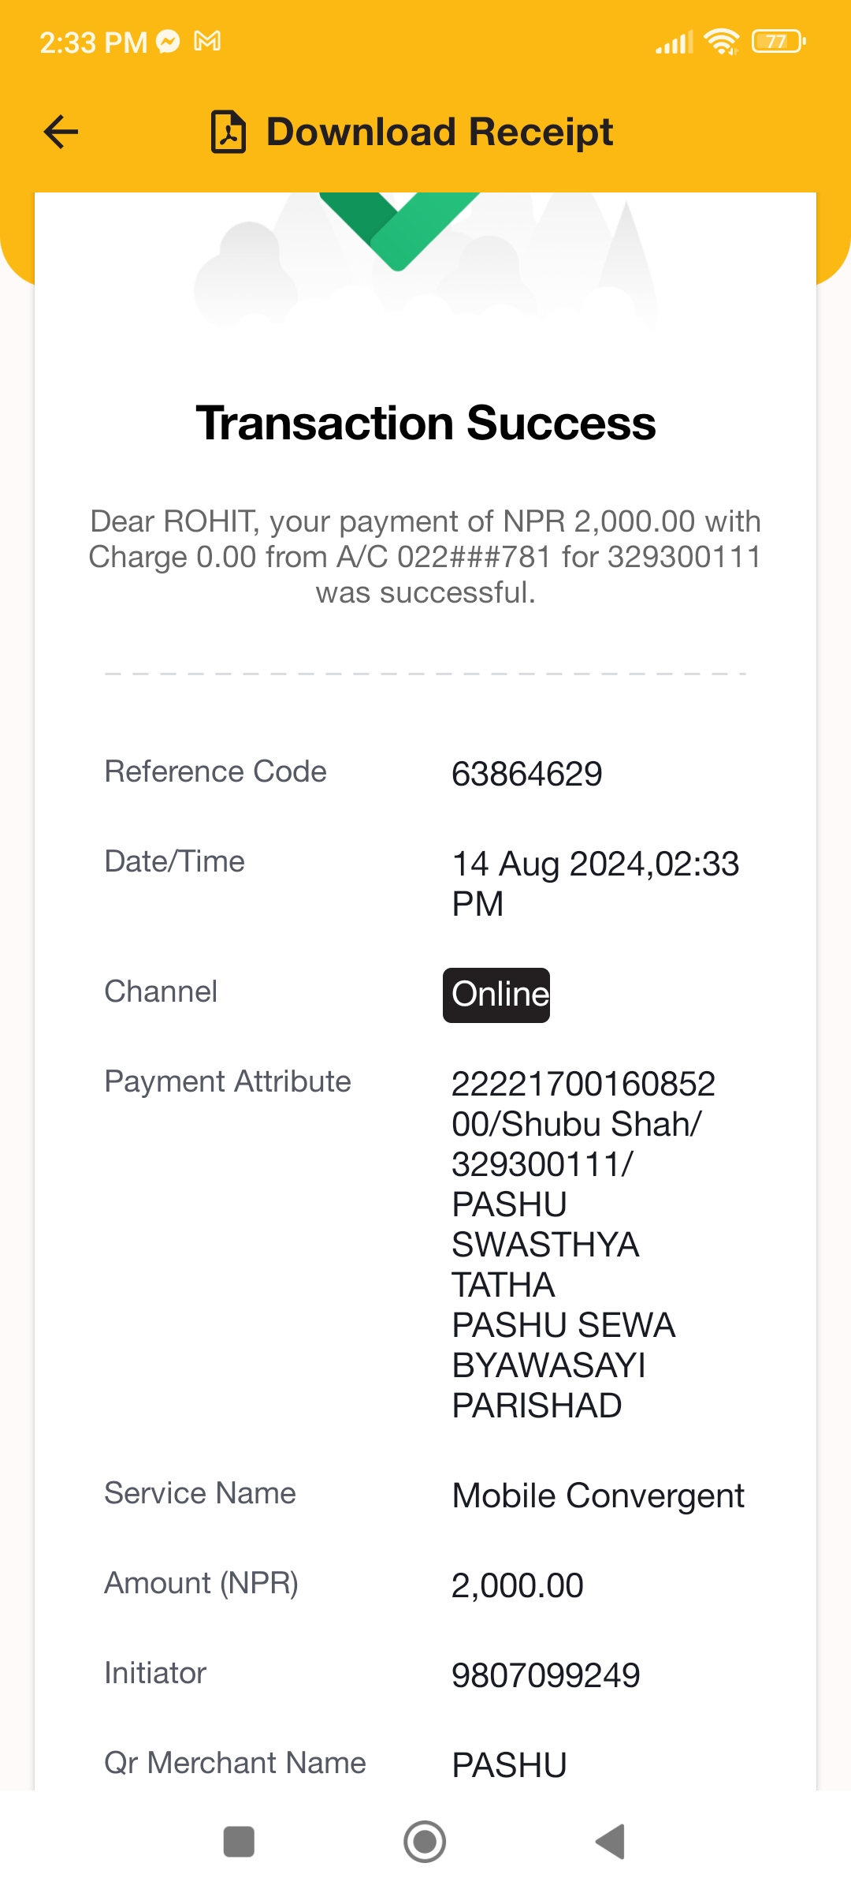Tap the back arrow icon

coord(61,132)
